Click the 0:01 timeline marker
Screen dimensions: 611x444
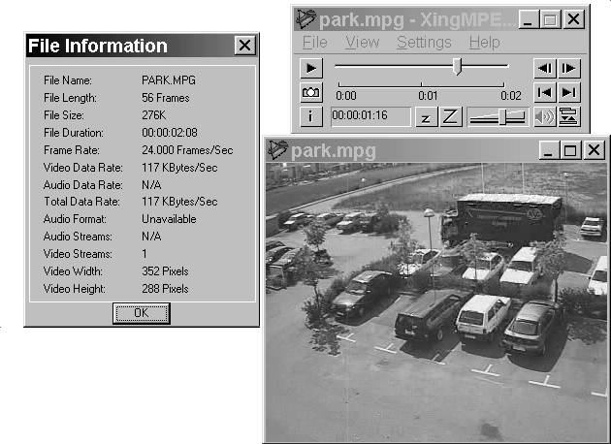428,95
